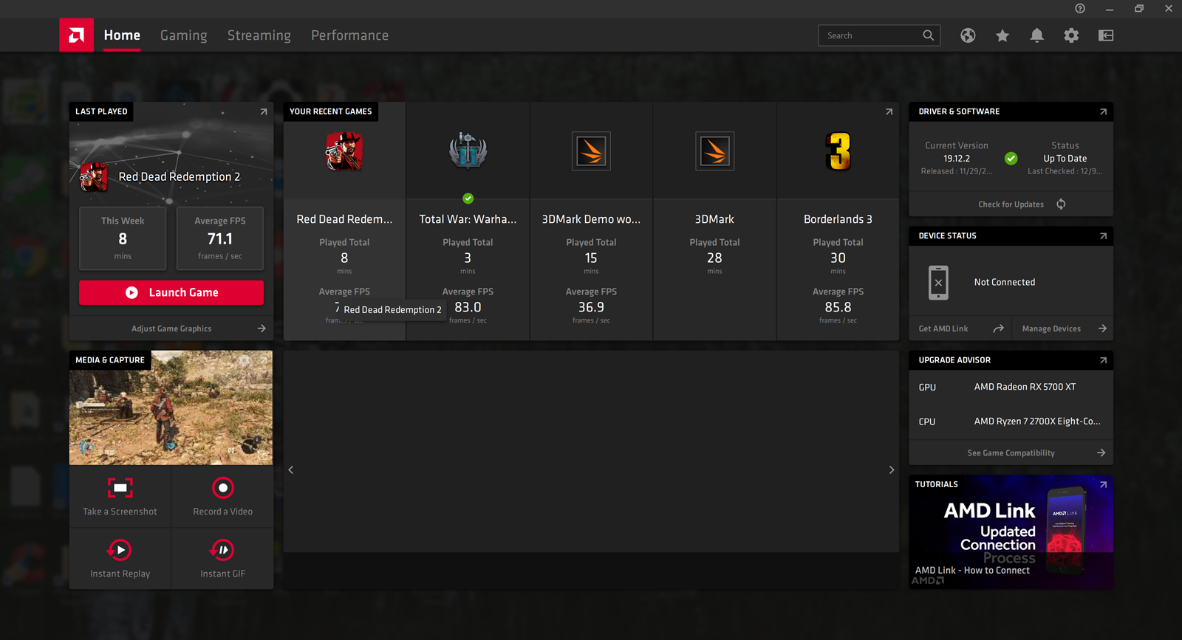
Task: Click the carousel previous arrow
Action: click(x=291, y=469)
